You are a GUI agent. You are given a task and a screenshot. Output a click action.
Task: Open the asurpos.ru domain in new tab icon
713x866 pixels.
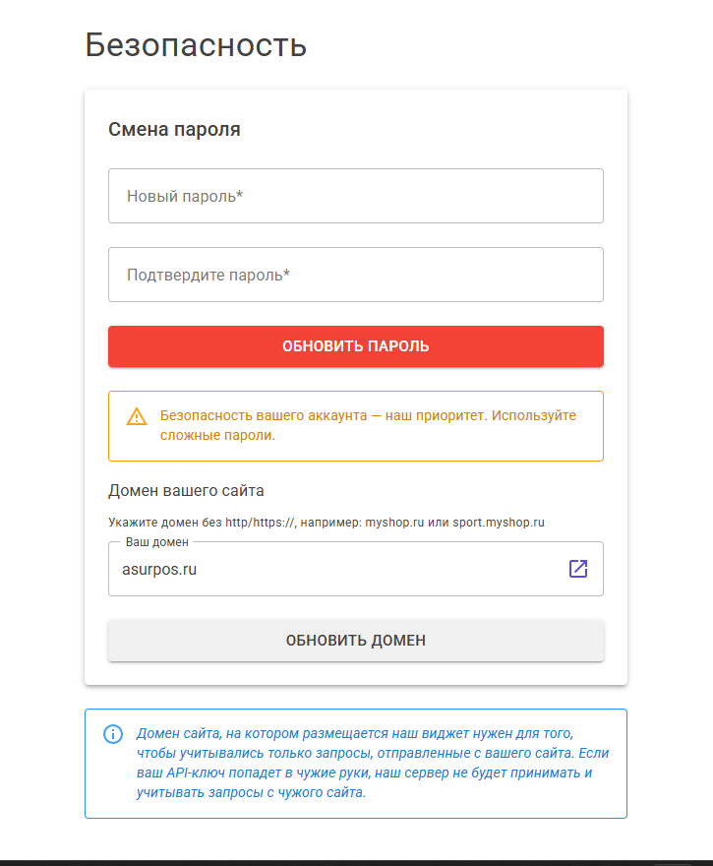click(x=578, y=569)
